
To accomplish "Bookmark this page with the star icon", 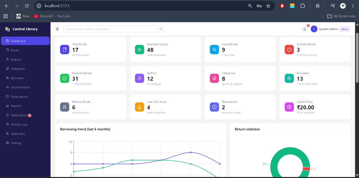I will pyautogui.click(x=268, y=6).
